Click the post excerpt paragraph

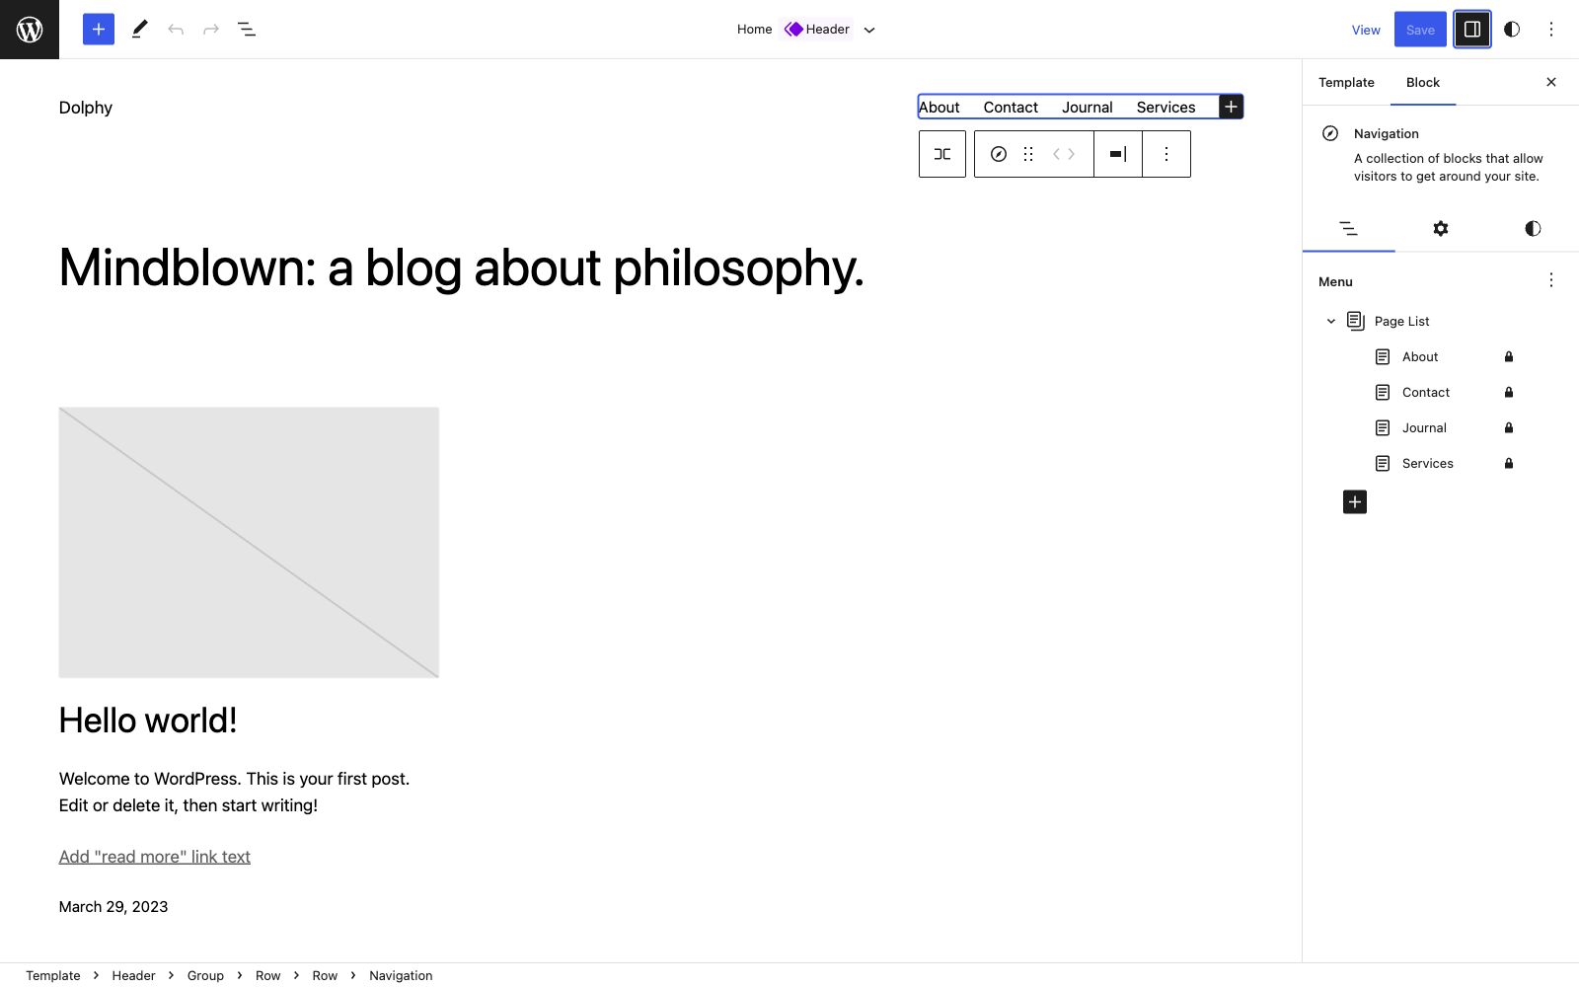point(235,792)
